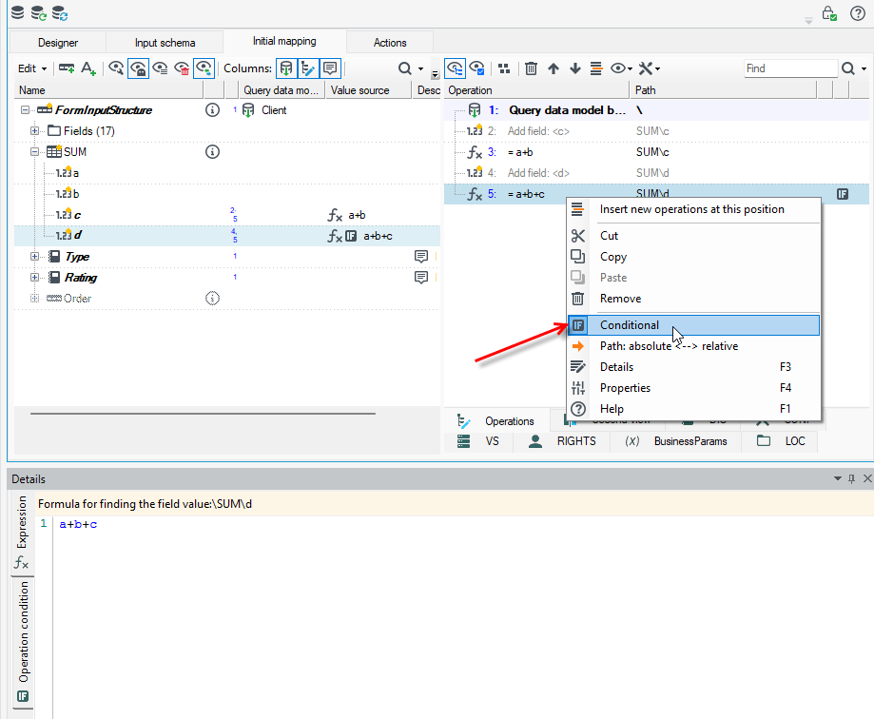This screenshot has height=719, width=874.
Task: Click the Find input field
Action: click(x=790, y=68)
